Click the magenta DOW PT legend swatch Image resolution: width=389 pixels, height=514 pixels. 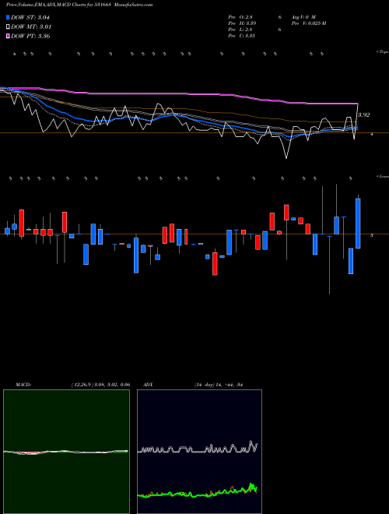tap(8, 36)
